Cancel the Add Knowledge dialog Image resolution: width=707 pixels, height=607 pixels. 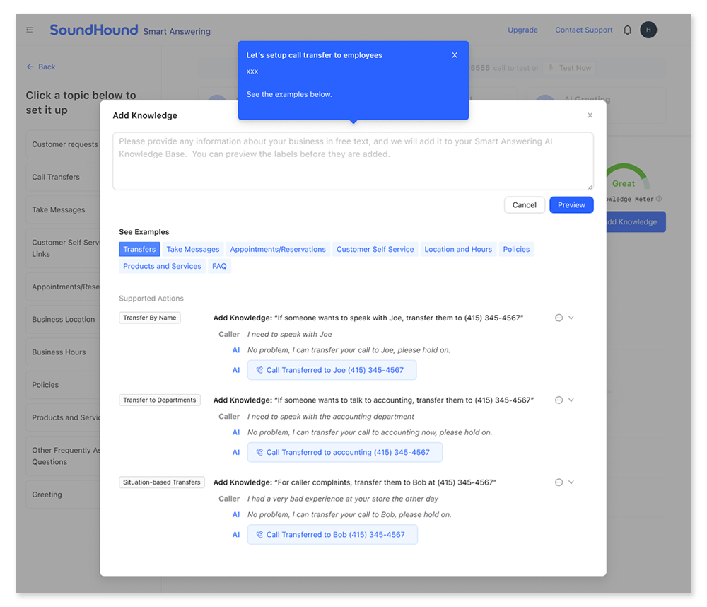click(x=524, y=204)
